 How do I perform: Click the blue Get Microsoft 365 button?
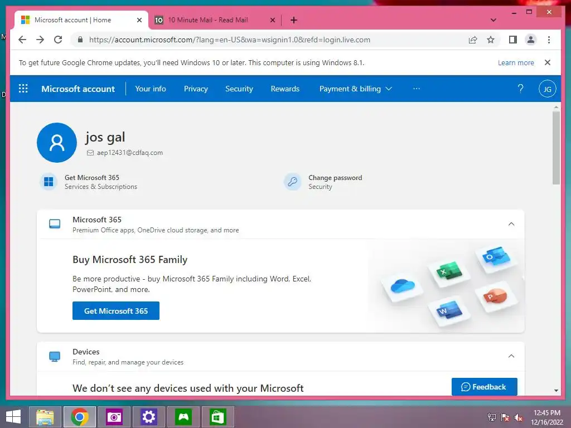pos(116,311)
